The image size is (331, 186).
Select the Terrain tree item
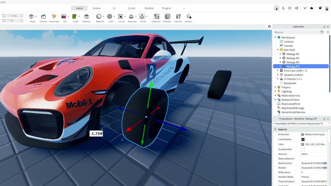tap(288, 46)
